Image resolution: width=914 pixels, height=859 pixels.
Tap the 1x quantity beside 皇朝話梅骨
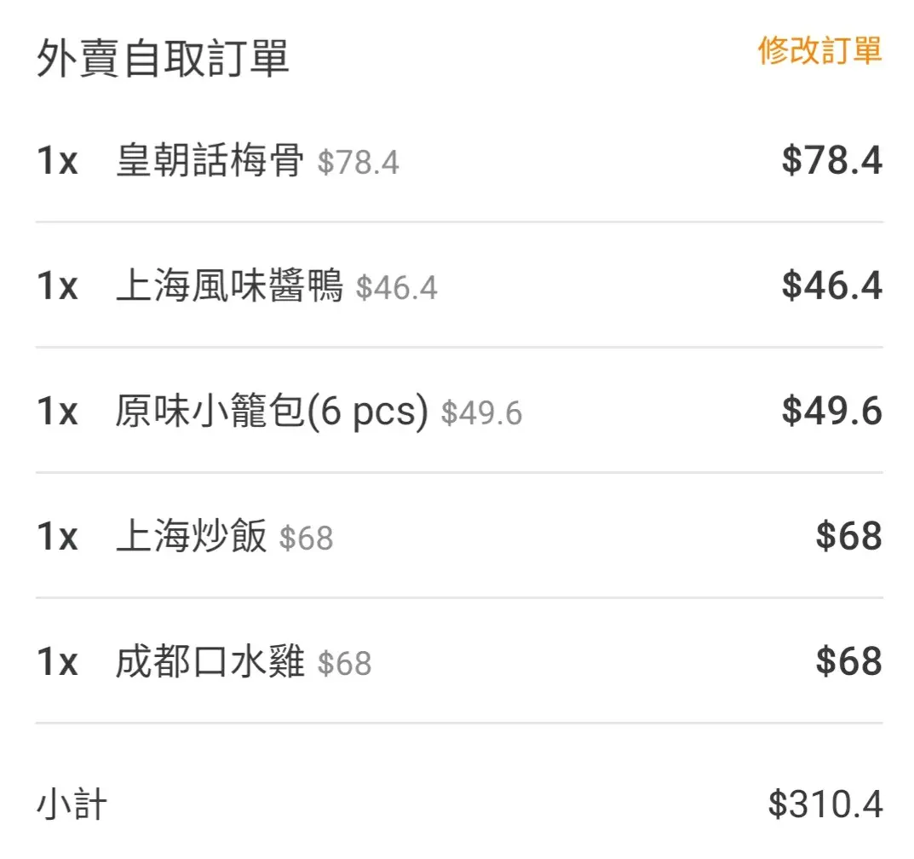(57, 160)
